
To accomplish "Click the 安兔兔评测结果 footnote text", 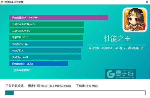I will click(21, 70).
